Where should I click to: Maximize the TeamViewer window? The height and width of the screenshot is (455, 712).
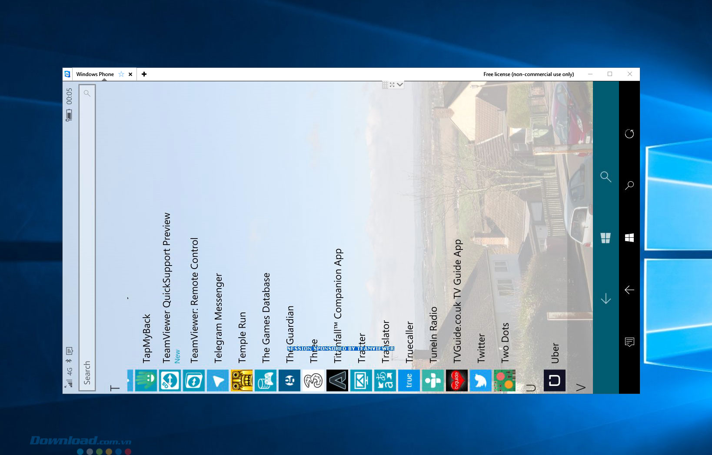[x=610, y=74]
